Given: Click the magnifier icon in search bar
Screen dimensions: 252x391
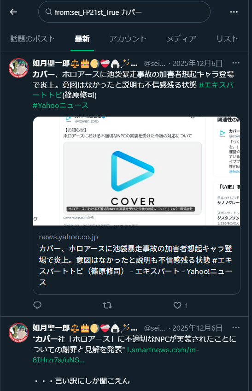Looking at the screenshot, I should pyautogui.click(x=49, y=12).
